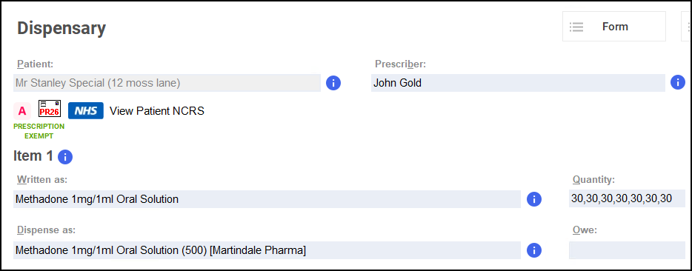Viewport: 692px width, 271px height.
Task: Click the Dispense as Martindale Pharma field
Action: pyautogui.click(x=267, y=250)
